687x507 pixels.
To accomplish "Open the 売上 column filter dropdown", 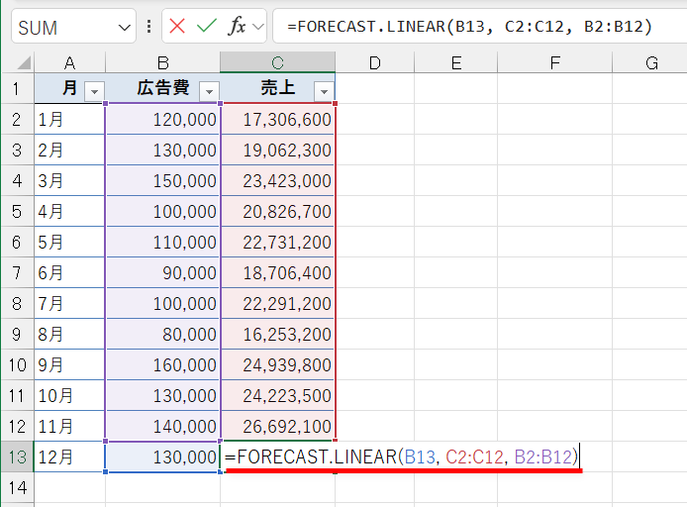I will [x=325, y=91].
